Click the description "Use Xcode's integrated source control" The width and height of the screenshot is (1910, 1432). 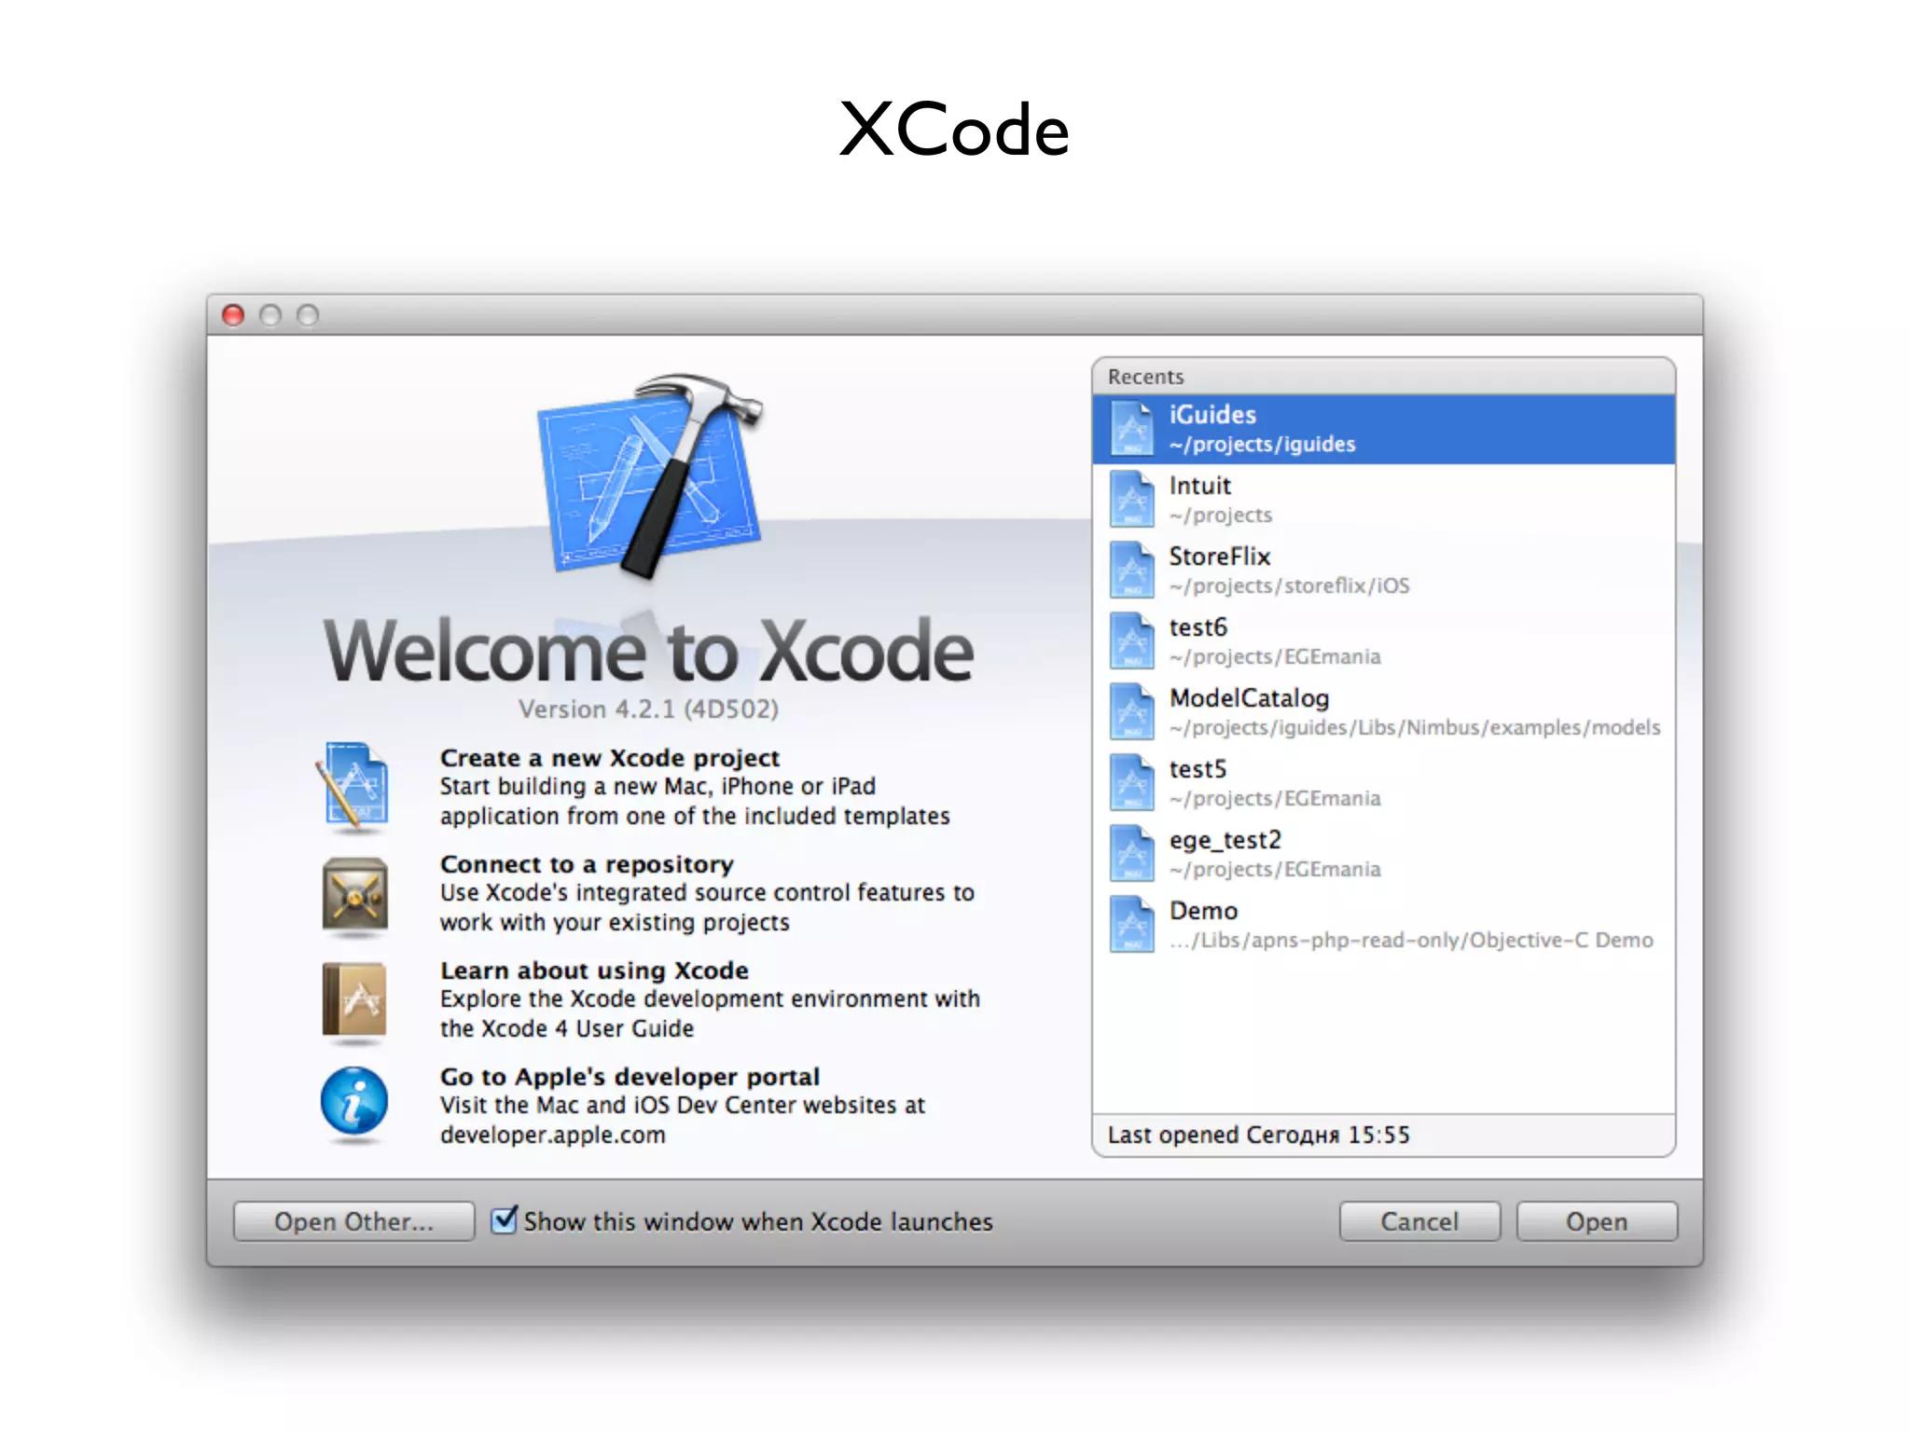tap(707, 907)
